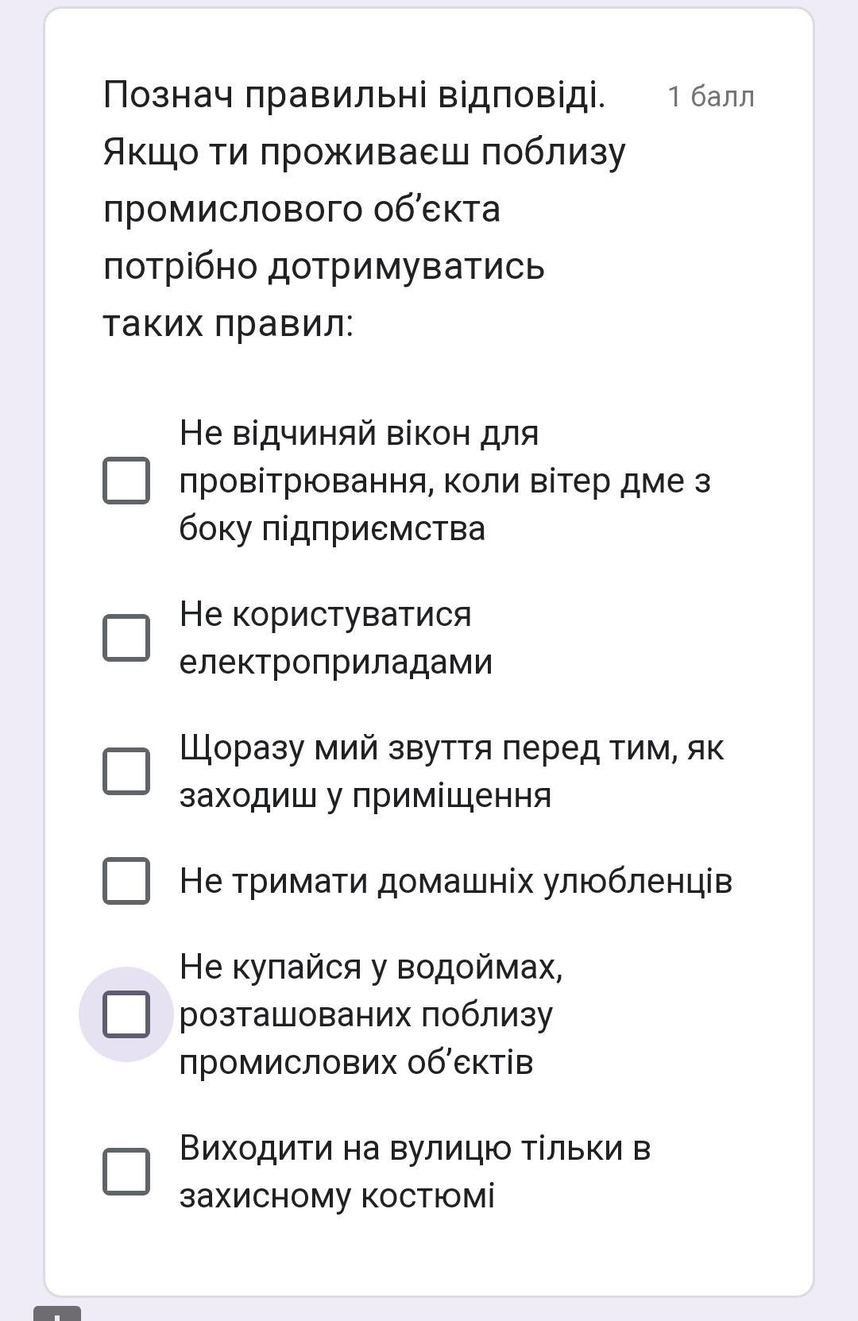Screen dimensions: 858x1321
Task: Click the label text 'захисному костюмі'
Action: [x=337, y=1196]
